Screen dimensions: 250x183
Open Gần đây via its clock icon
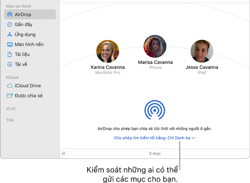(x=10, y=25)
